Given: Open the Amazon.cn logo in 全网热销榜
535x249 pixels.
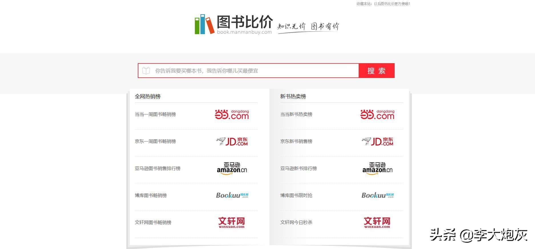Looking at the screenshot, I should tap(232, 168).
